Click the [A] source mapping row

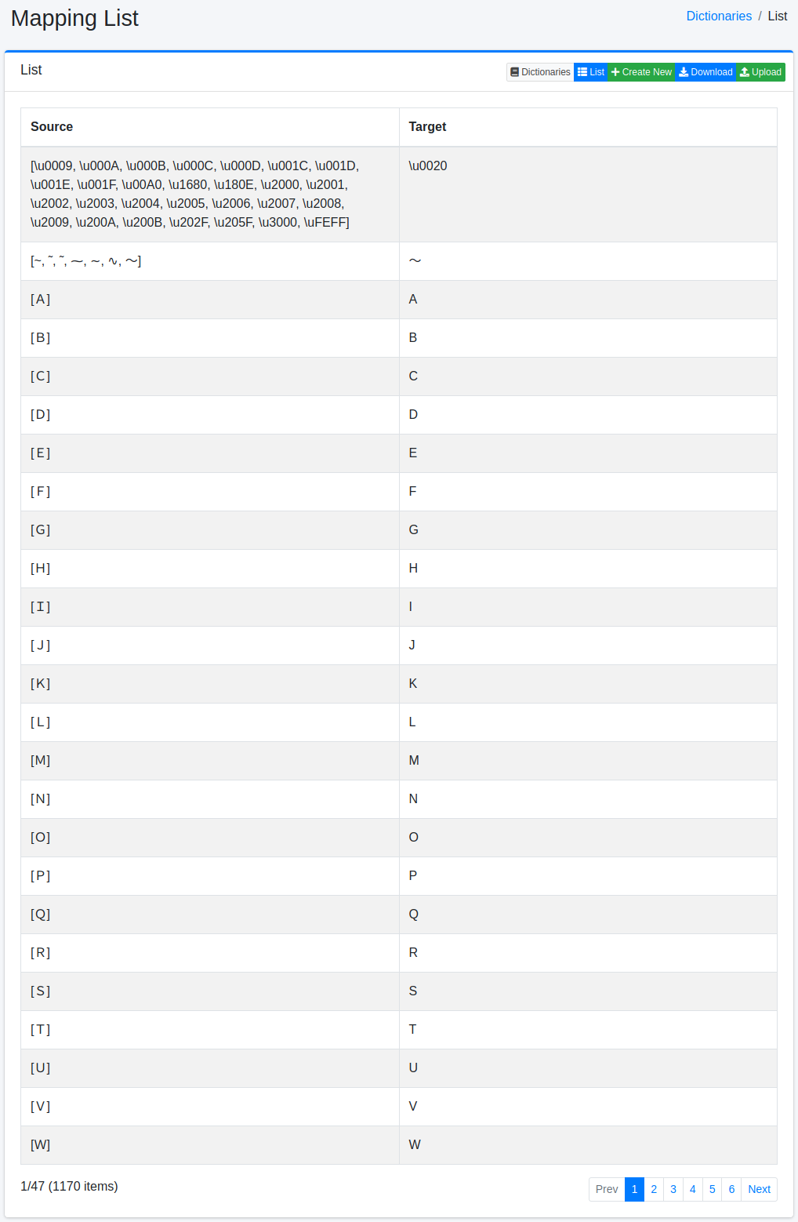[41, 300]
